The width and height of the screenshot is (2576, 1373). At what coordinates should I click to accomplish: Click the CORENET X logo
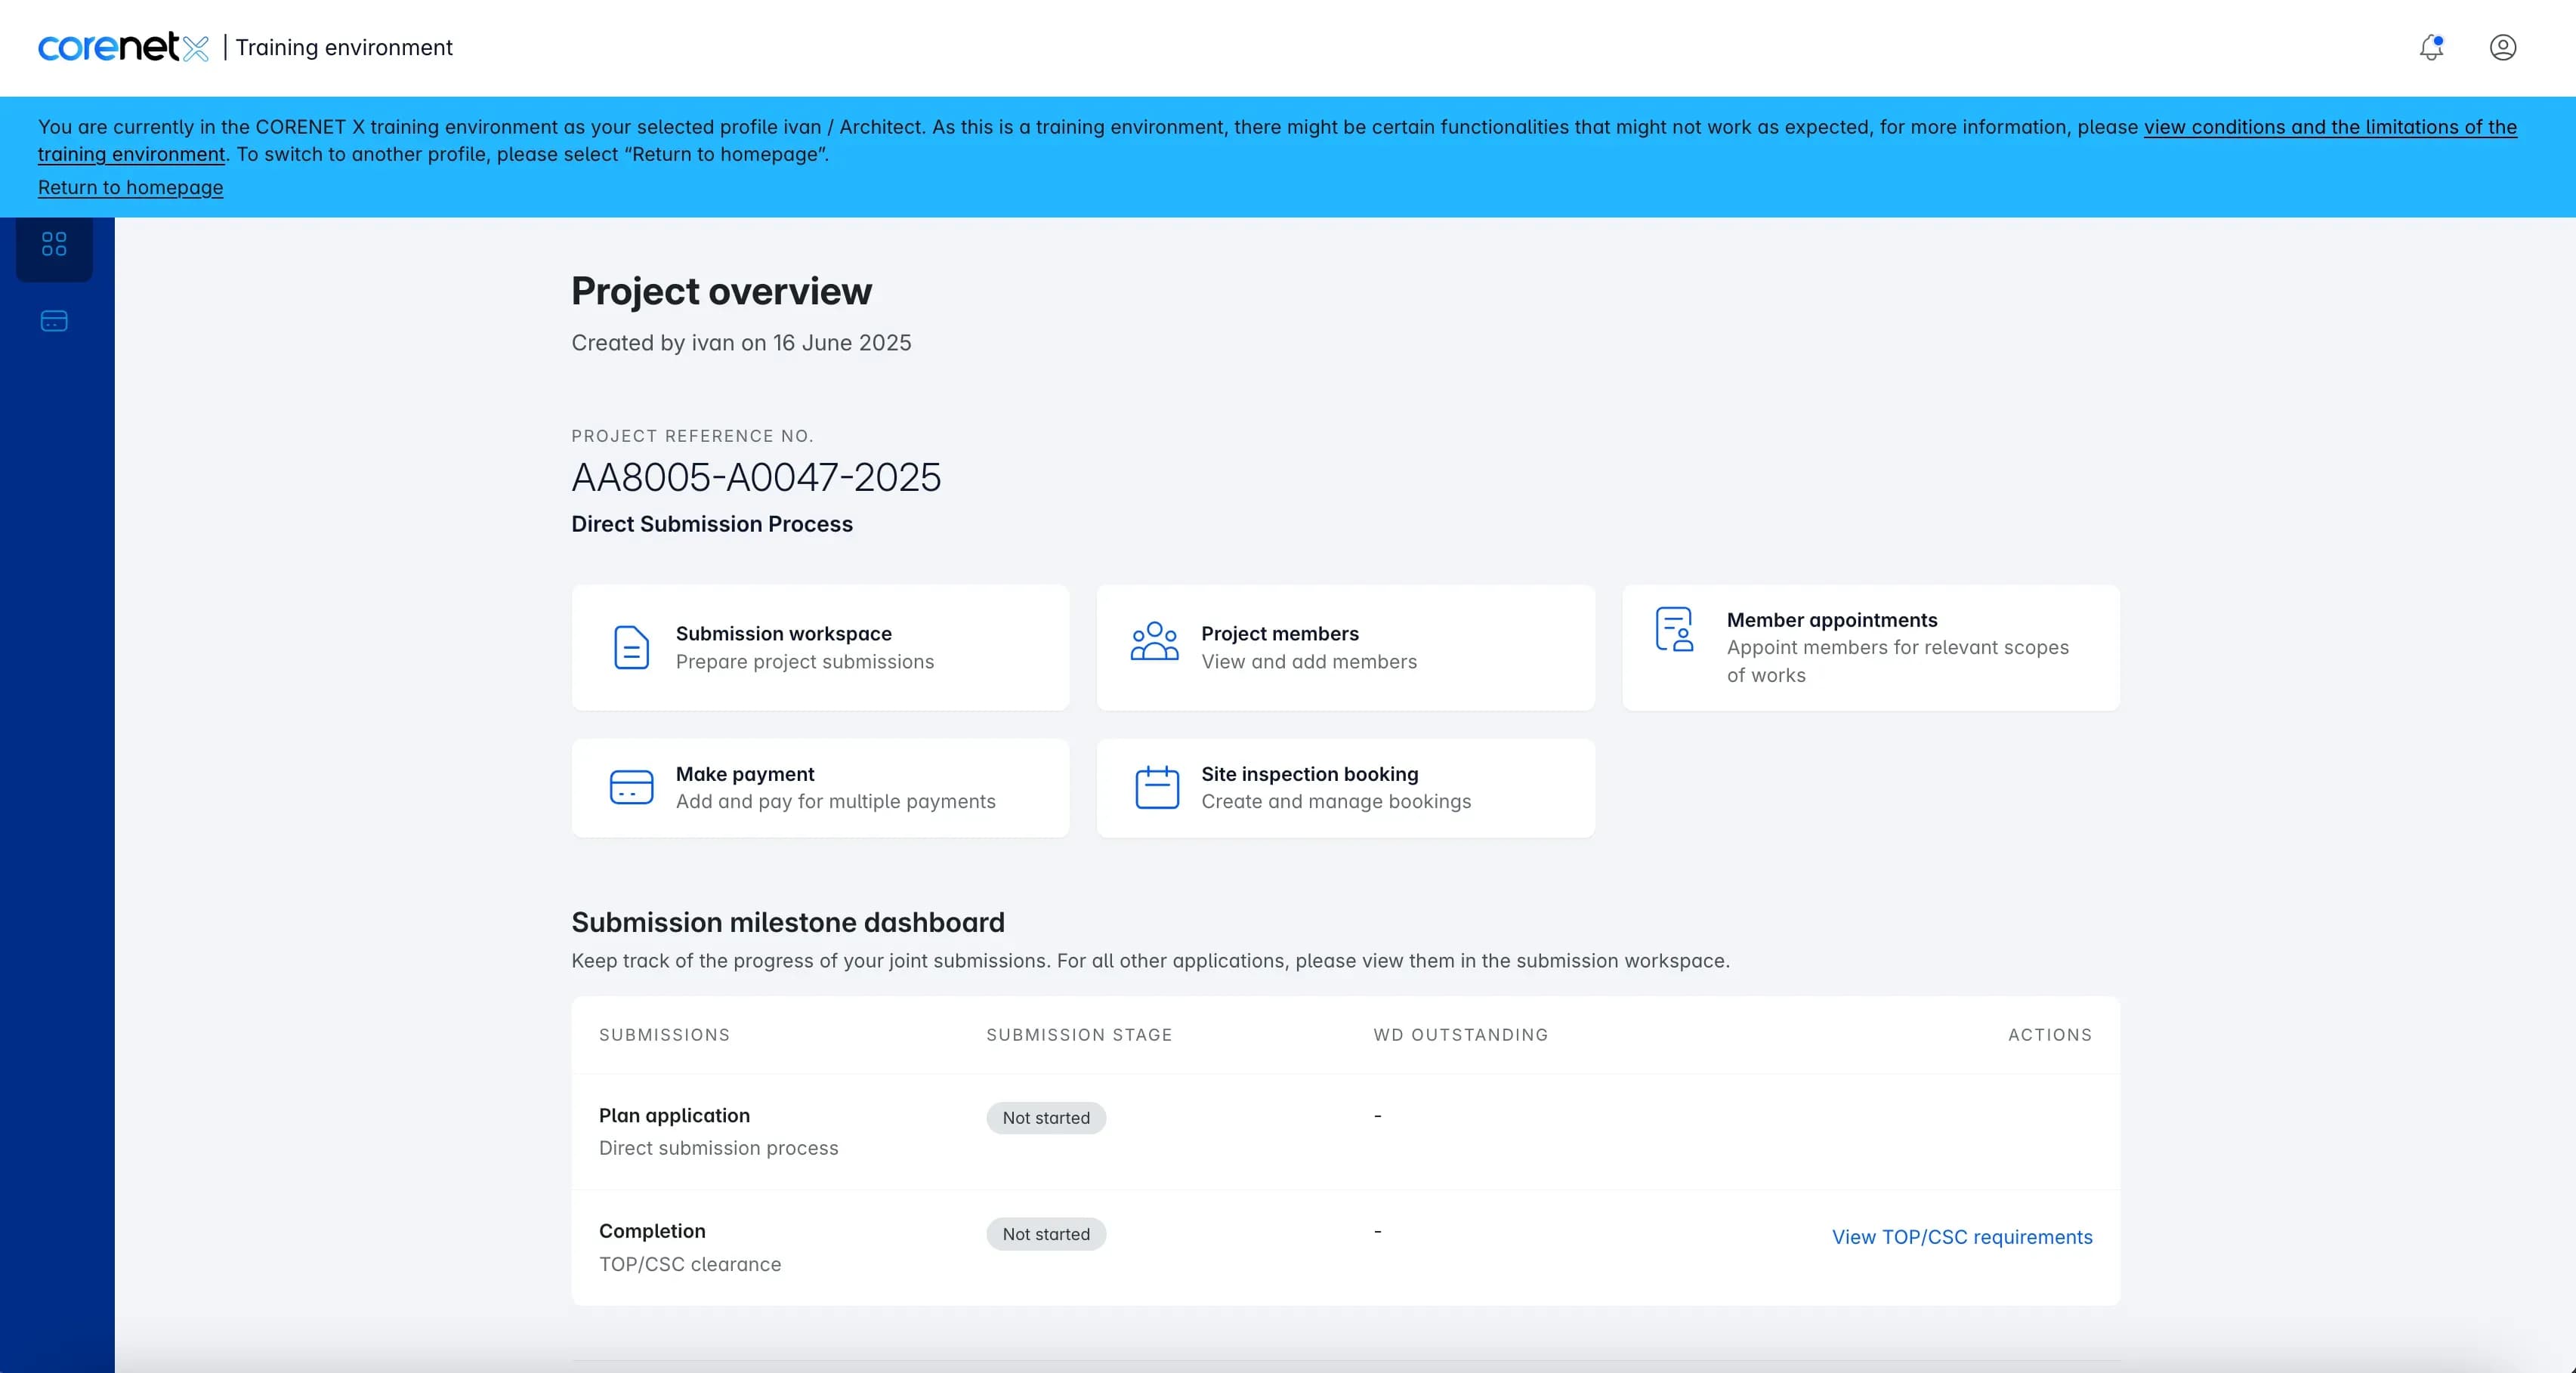(122, 46)
